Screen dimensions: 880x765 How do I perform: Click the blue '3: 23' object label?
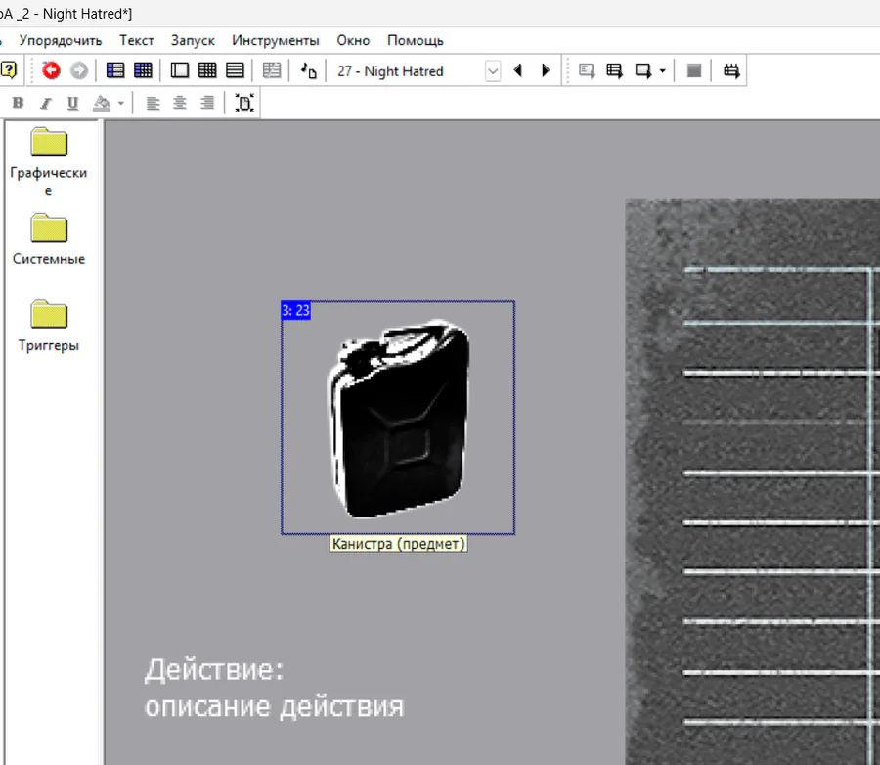[x=295, y=311]
